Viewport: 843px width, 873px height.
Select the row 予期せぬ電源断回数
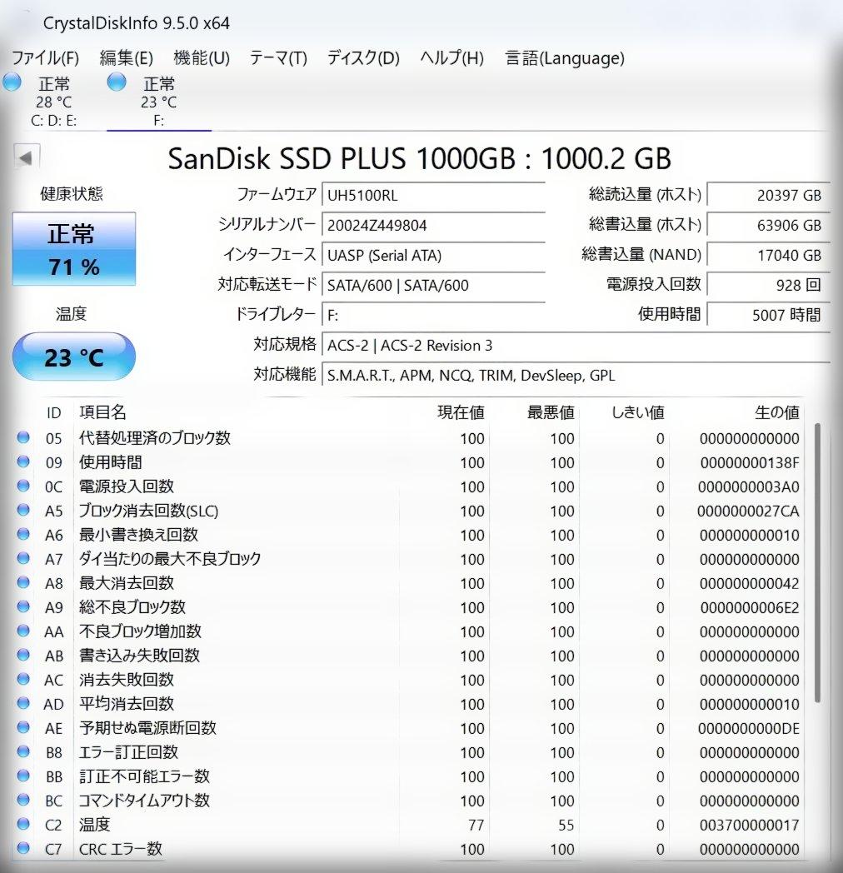coord(409,728)
